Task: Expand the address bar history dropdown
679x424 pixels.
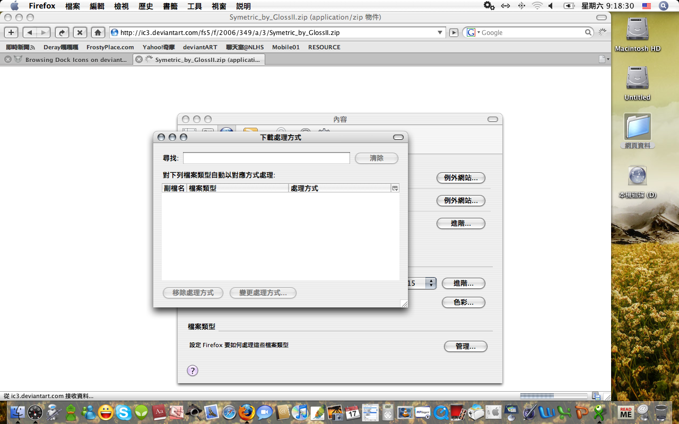Action: (440, 32)
